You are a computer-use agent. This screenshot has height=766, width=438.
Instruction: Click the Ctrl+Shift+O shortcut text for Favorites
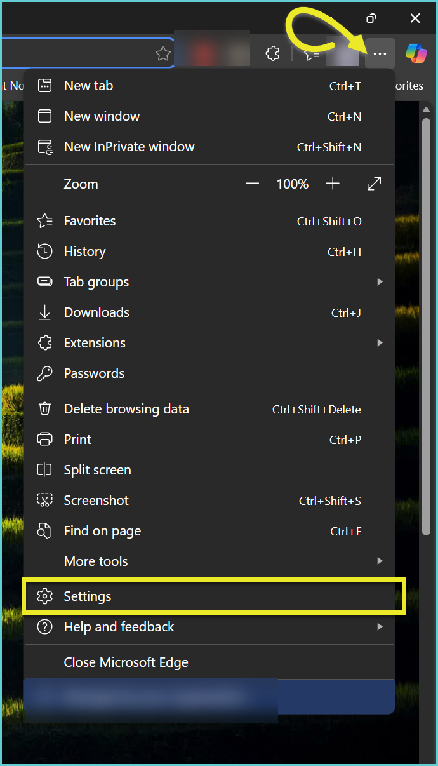point(329,222)
